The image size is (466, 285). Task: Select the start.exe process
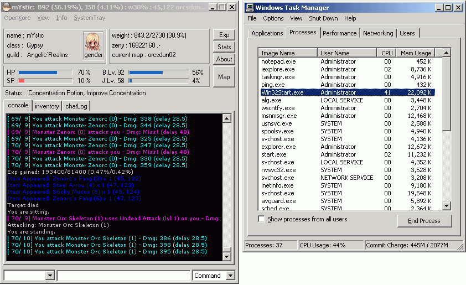274,154
